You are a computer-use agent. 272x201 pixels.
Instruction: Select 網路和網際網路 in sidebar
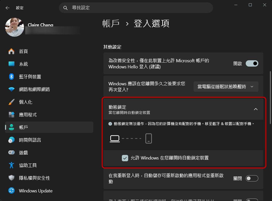49,89
